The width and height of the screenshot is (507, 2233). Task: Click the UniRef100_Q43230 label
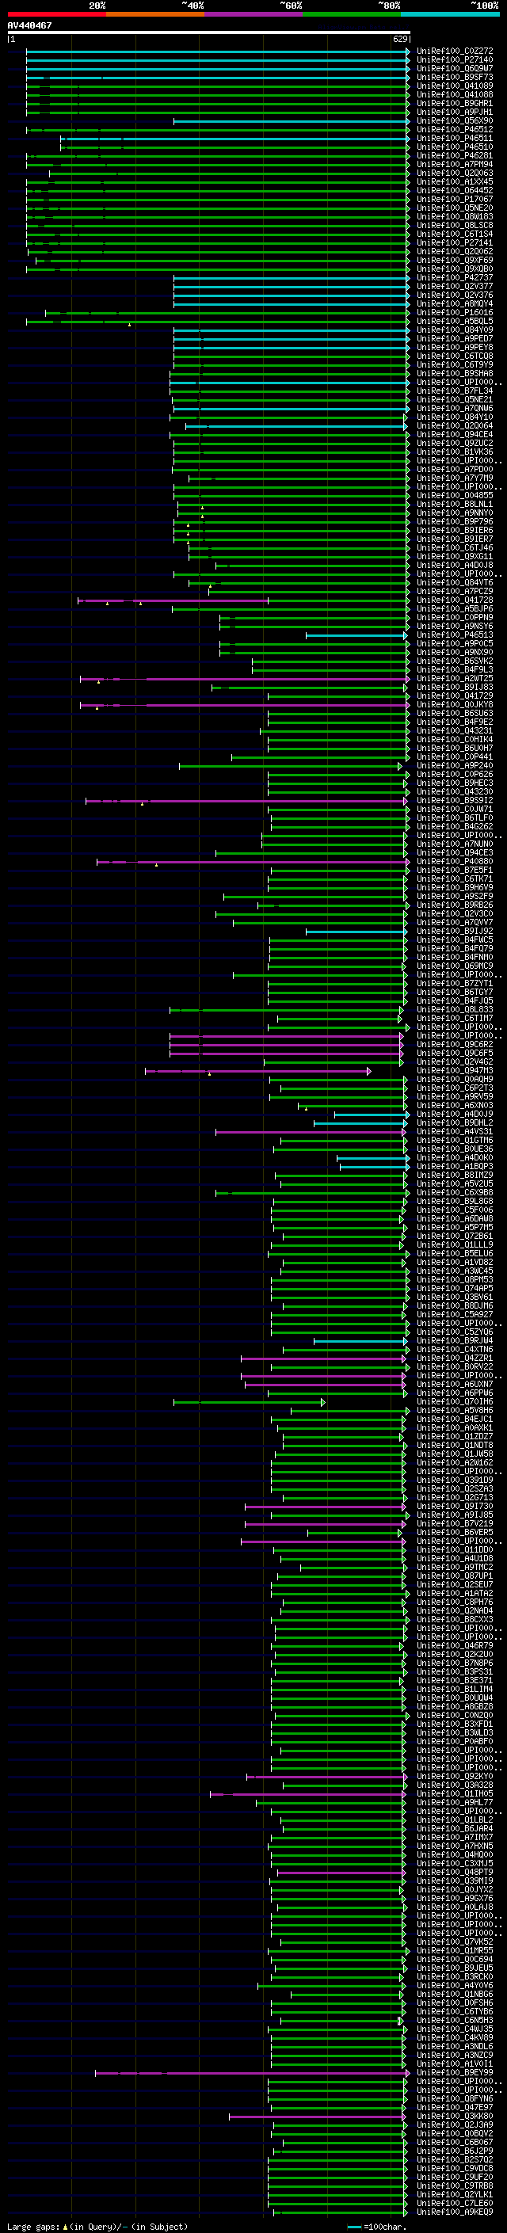point(454,791)
